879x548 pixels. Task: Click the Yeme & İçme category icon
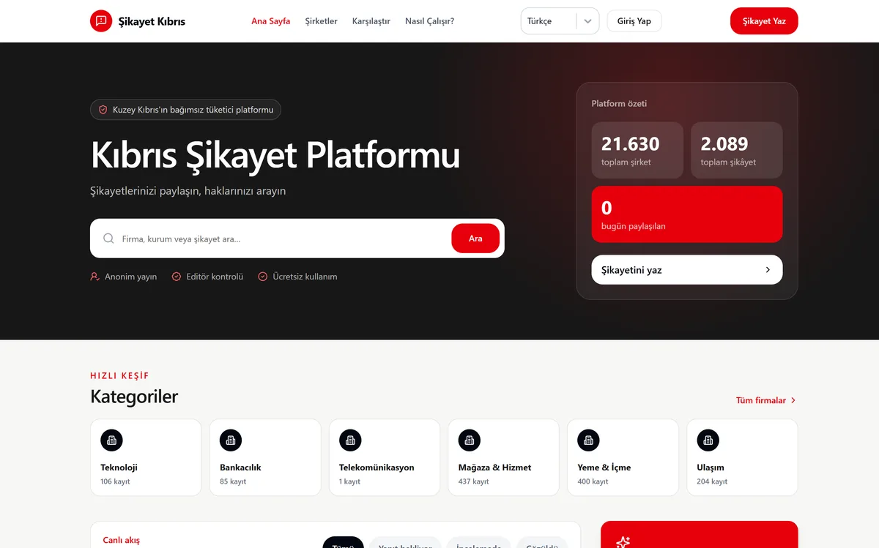tap(588, 440)
